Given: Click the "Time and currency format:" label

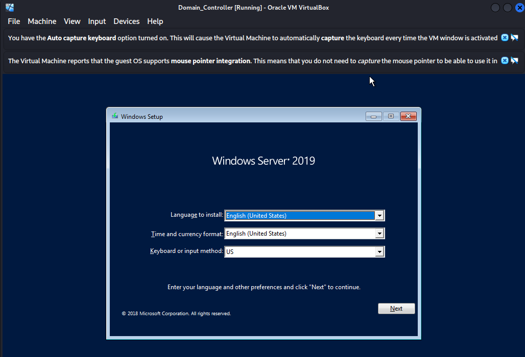Looking at the screenshot, I should [187, 234].
